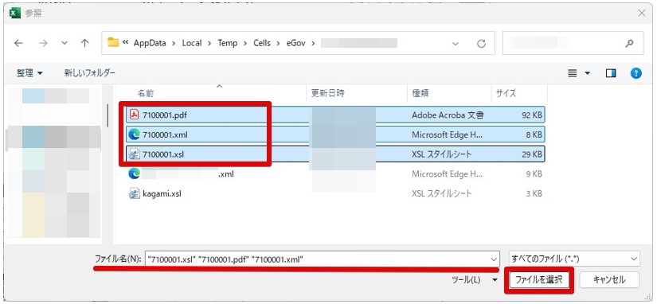Image resolution: width=657 pixels, height=304 pixels.
Task: Sort by 名前 column header
Action: (x=146, y=93)
